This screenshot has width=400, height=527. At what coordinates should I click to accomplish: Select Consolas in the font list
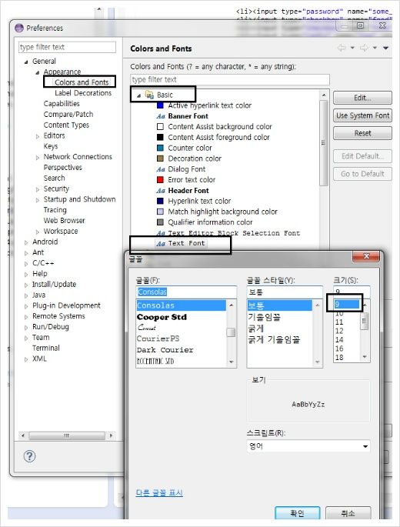(182, 305)
